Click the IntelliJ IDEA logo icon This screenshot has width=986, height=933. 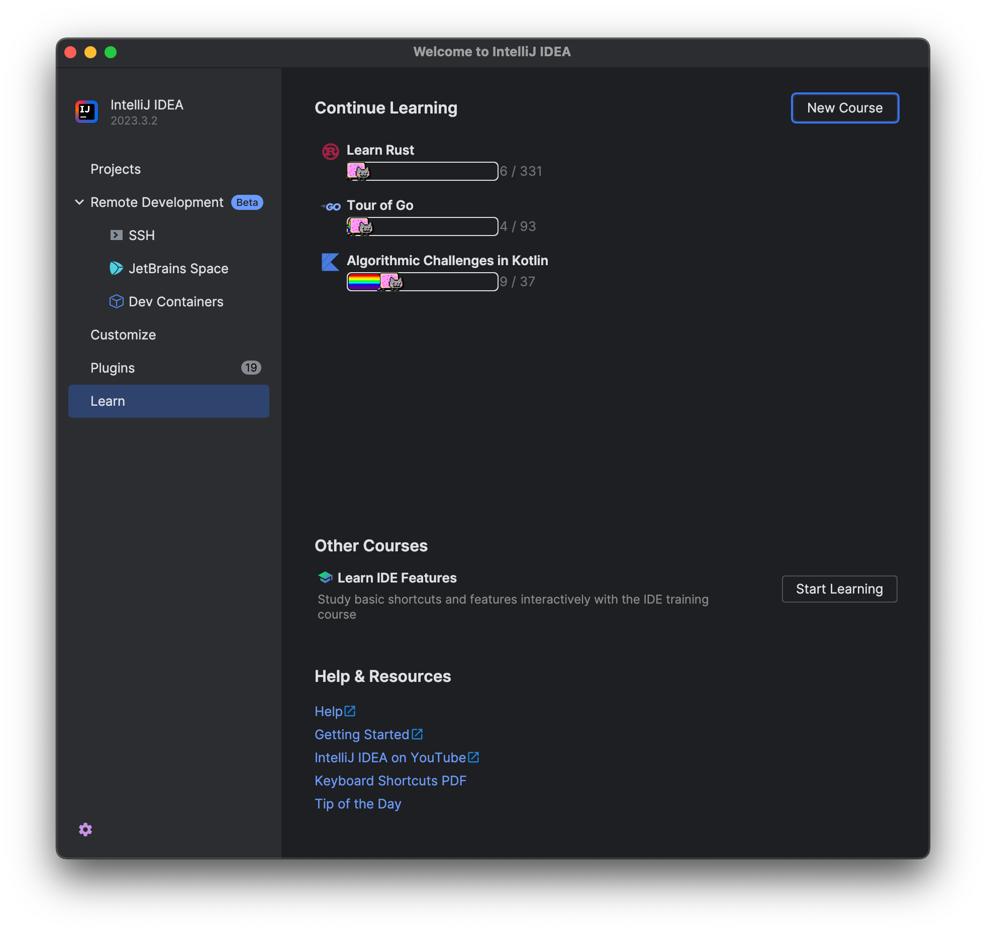coord(86,111)
